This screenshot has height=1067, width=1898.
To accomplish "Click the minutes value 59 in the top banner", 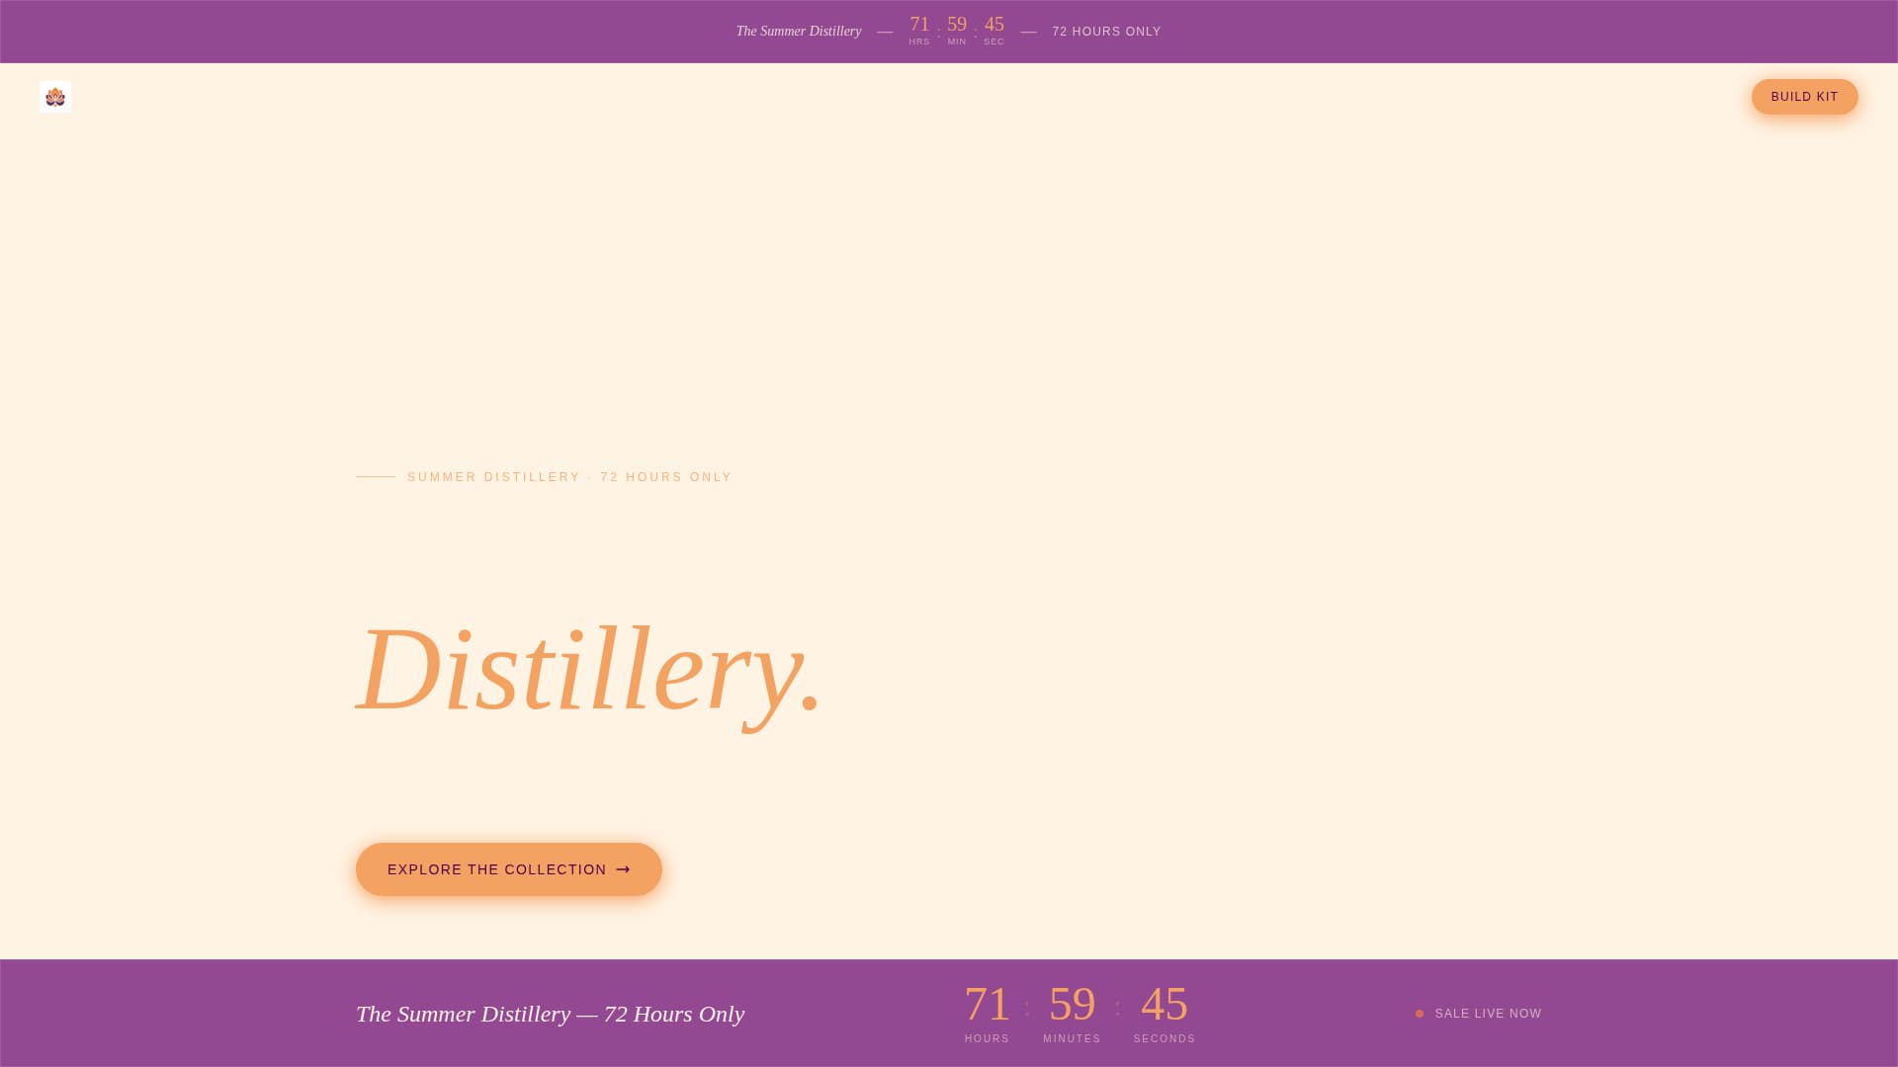I will coord(957,25).
